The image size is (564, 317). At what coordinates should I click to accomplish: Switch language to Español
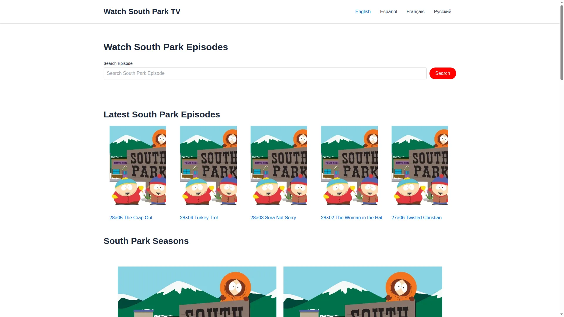pos(388,11)
